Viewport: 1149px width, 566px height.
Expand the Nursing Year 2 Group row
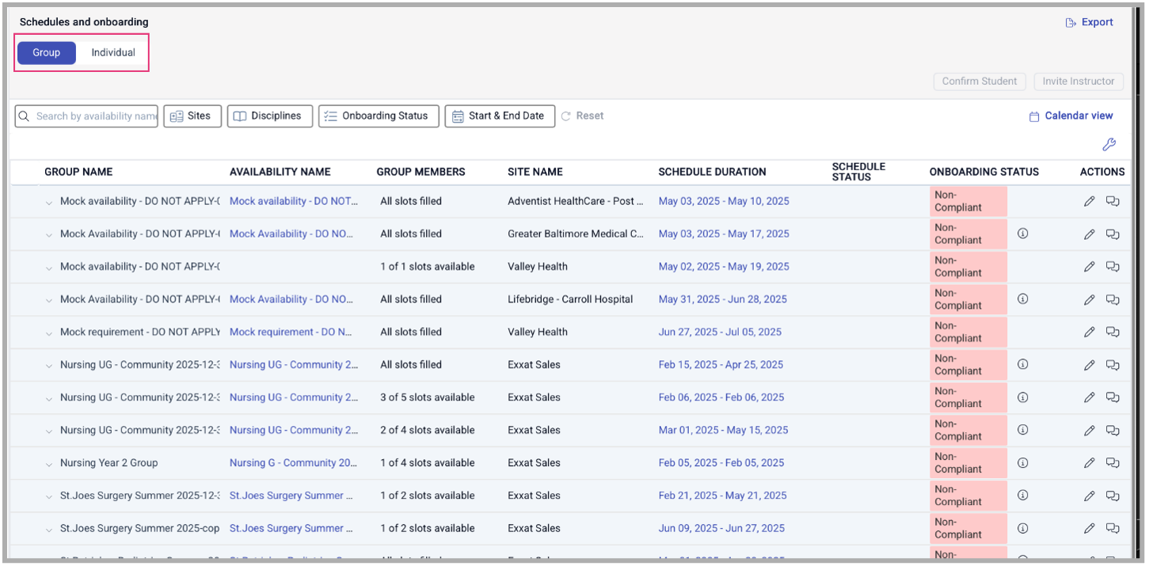coord(49,463)
